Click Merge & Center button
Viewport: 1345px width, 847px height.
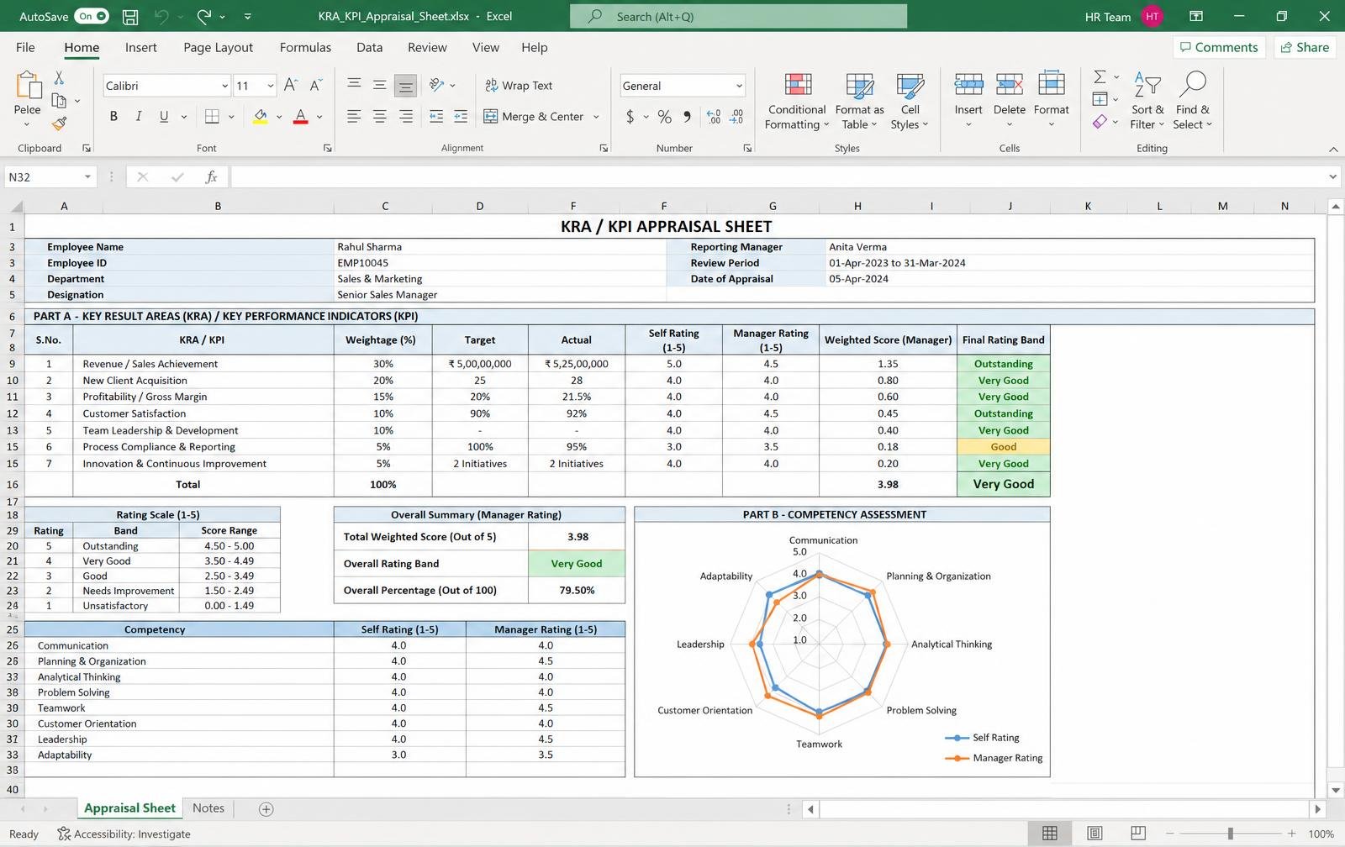click(533, 117)
